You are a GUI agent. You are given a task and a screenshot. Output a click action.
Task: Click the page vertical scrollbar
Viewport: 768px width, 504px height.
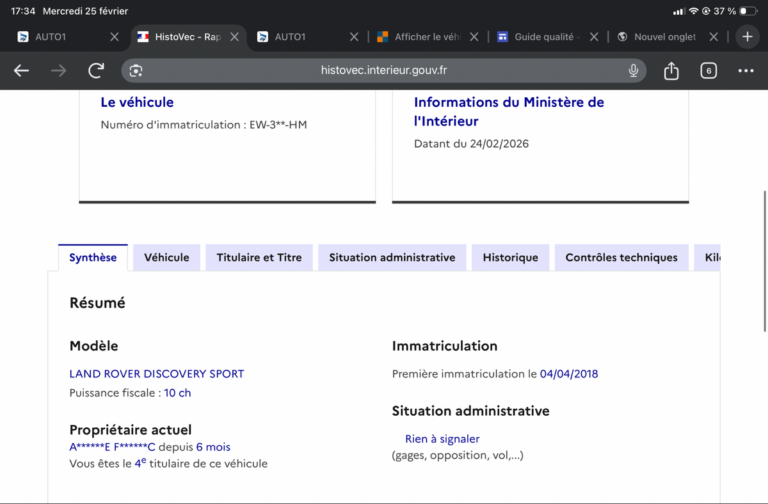765,261
